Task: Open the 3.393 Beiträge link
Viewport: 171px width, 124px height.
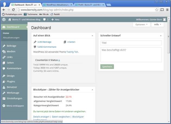Action: pos(44,42)
